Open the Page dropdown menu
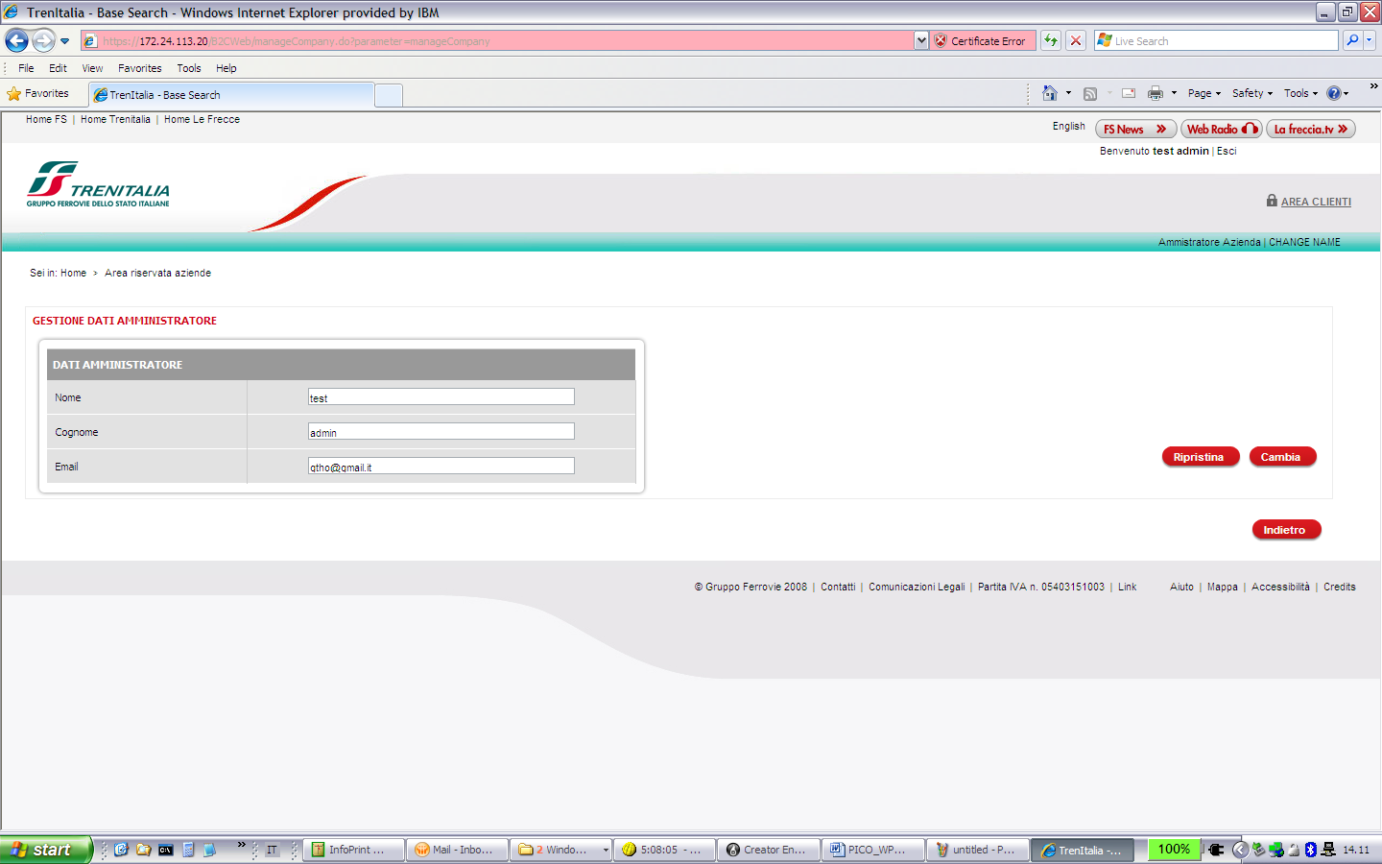1382x864 pixels. (x=1204, y=93)
